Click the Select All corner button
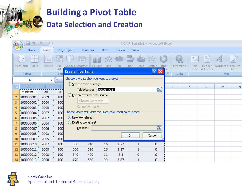Image resolution: width=250 pixels, height=188 pixels. 16,87
